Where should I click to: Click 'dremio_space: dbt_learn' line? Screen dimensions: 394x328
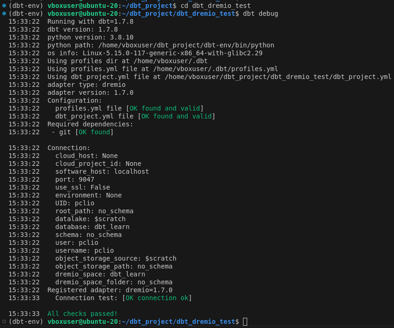(x=100, y=274)
